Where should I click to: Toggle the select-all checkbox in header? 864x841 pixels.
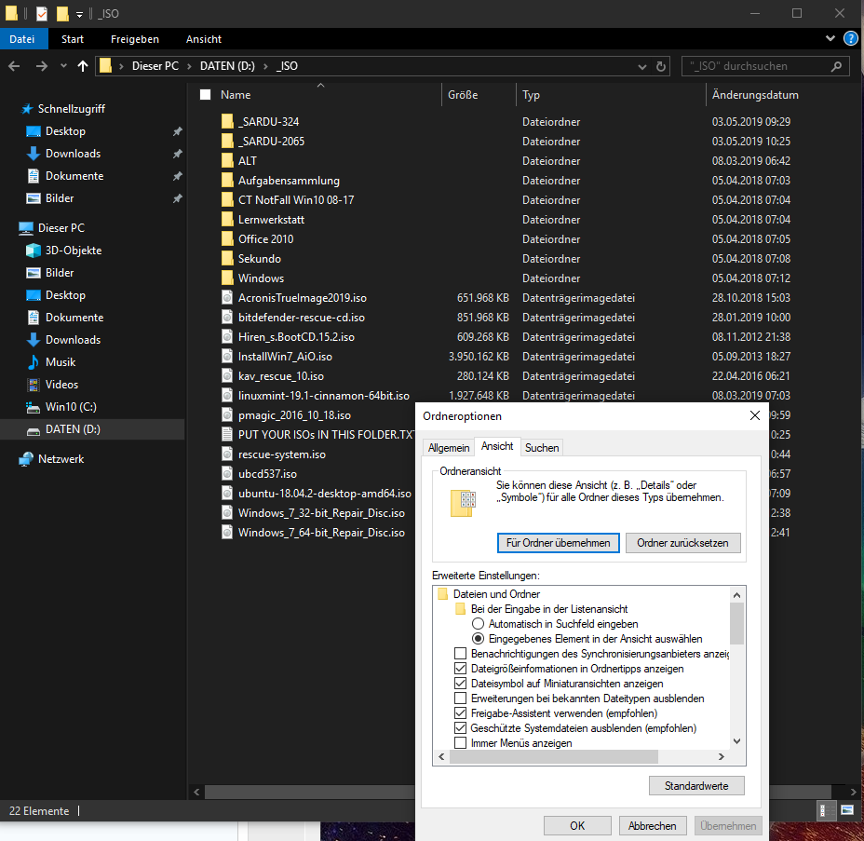[x=206, y=95]
